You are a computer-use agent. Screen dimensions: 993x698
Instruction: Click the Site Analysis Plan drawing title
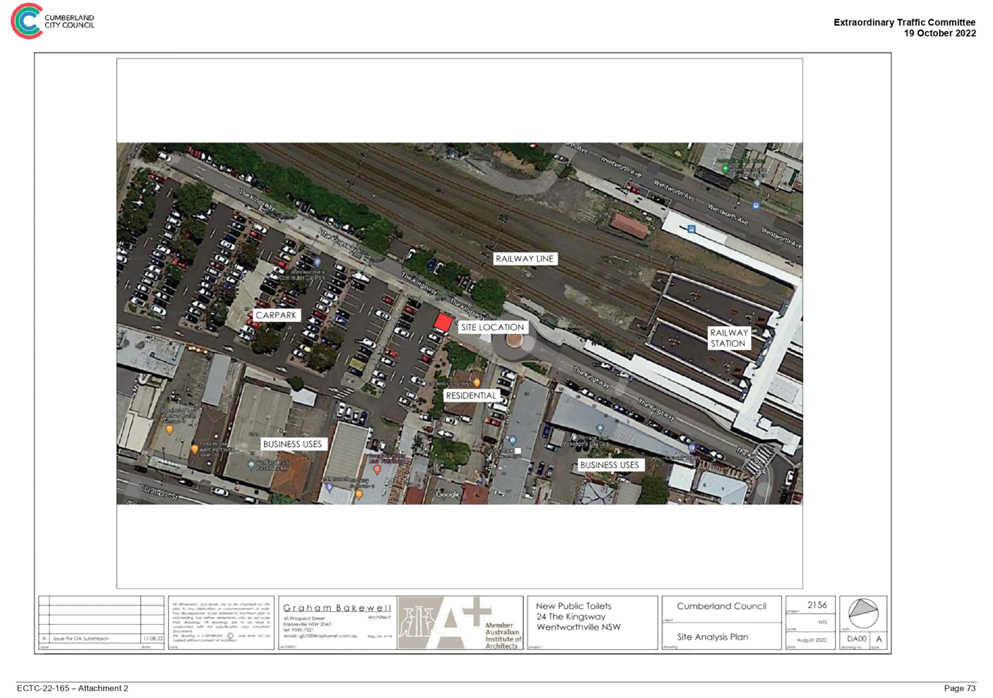(x=712, y=637)
